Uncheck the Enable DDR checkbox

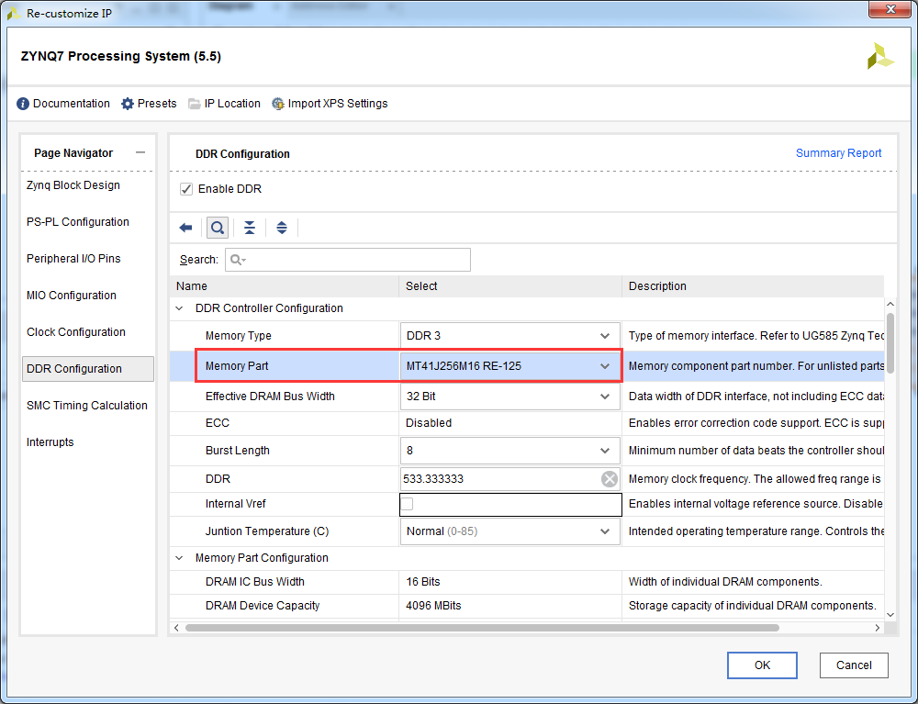[186, 189]
